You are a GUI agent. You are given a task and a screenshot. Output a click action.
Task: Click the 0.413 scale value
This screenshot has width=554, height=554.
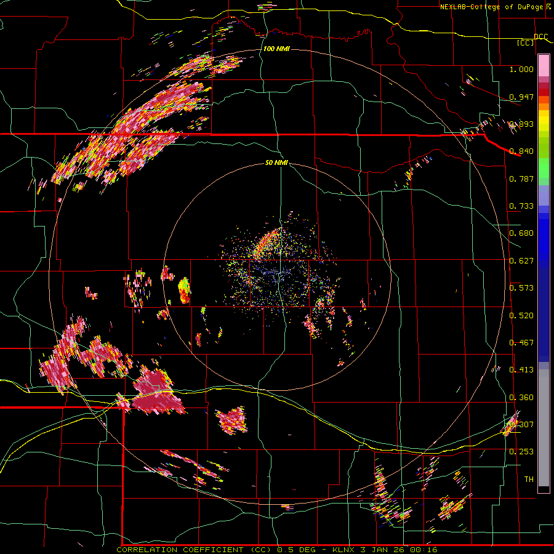[x=521, y=370]
